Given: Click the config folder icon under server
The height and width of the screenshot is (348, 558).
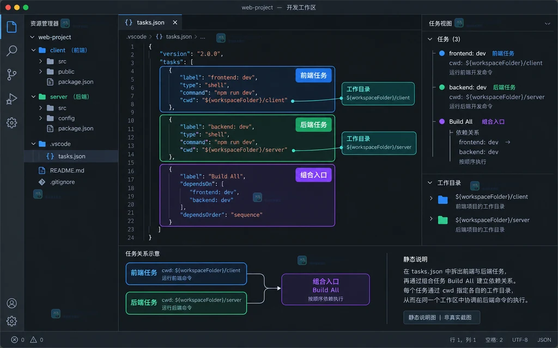Looking at the screenshot, I should click(x=51, y=118).
